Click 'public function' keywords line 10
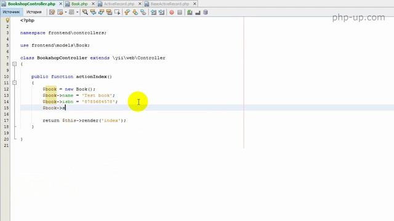This screenshot has width=394, height=221. pos(52,77)
